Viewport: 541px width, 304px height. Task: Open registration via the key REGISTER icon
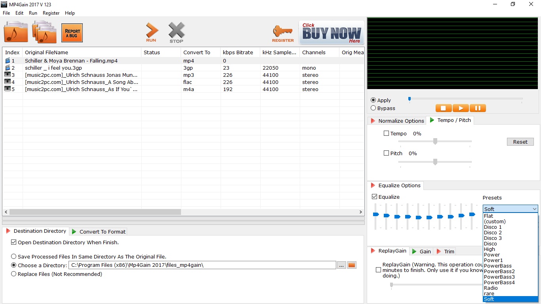pyautogui.click(x=283, y=34)
